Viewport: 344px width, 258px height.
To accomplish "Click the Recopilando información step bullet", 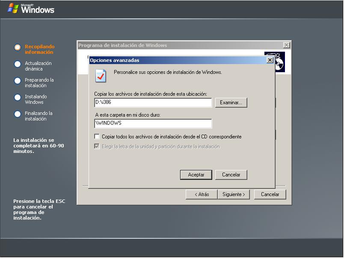I will tap(18, 47).
